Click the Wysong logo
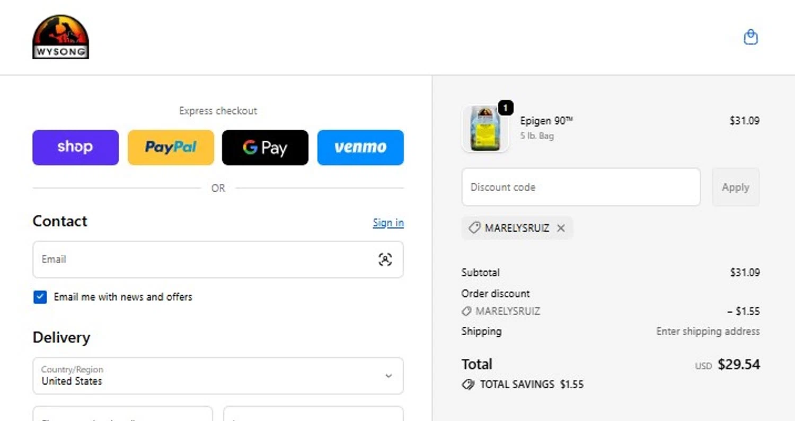Screen dimensions: 795x421 pos(60,37)
